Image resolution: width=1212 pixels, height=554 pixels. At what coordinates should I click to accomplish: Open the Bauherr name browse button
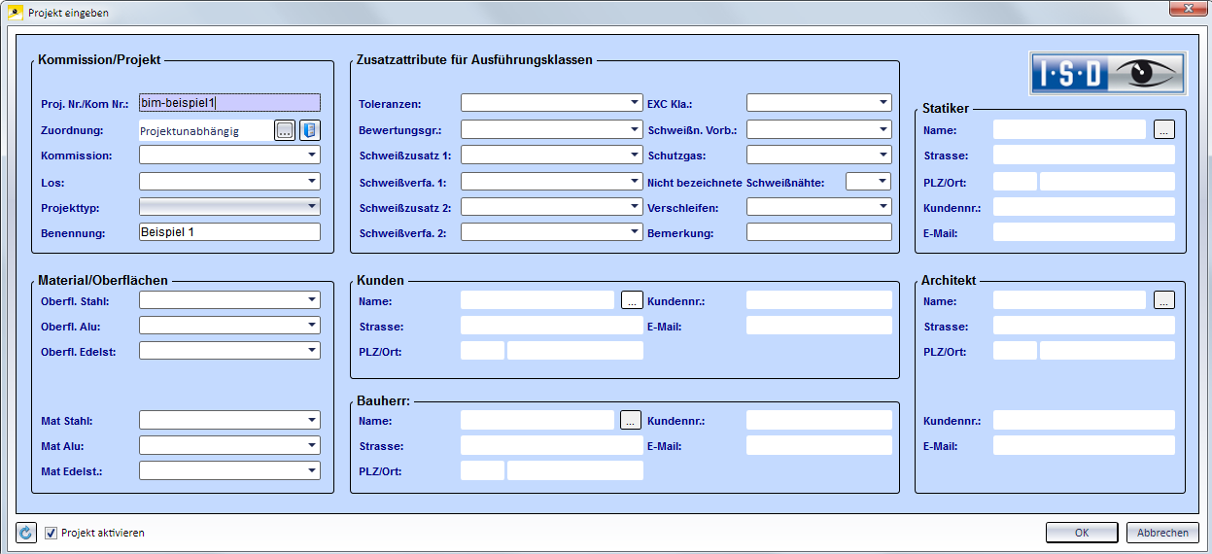coord(632,420)
